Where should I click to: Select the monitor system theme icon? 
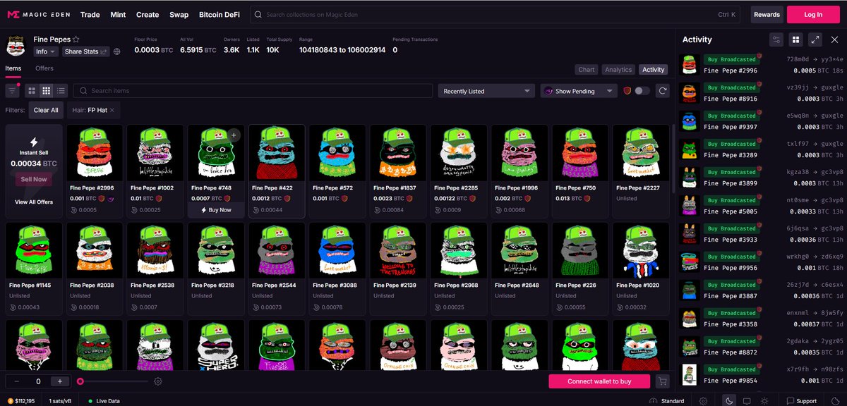pyautogui.click(x=747, y=401)
